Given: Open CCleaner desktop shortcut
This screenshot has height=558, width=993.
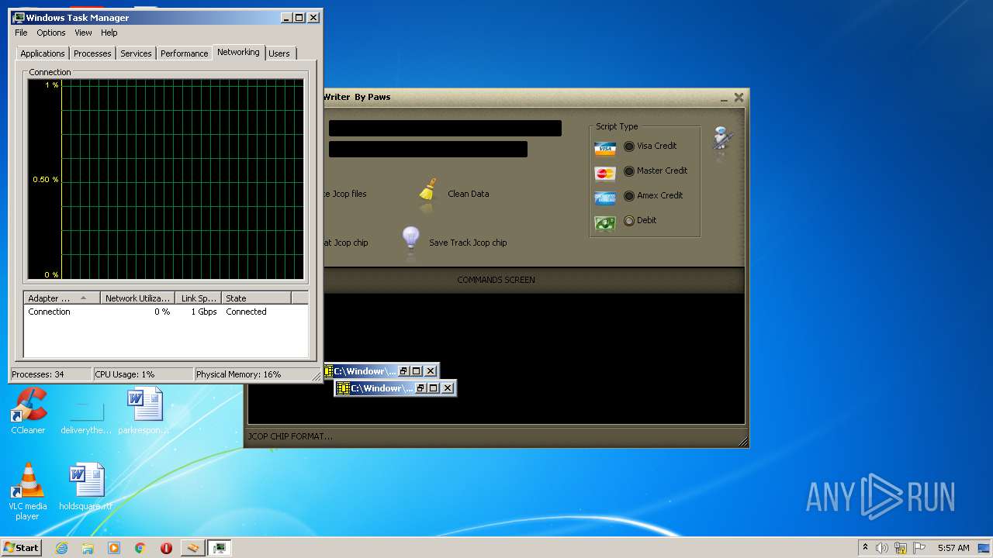Looking at the screenshot, I should click(x=28, y=411).
